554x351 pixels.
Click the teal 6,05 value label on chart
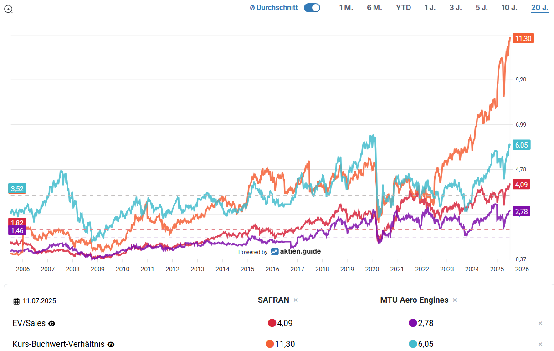pos(522,145)
